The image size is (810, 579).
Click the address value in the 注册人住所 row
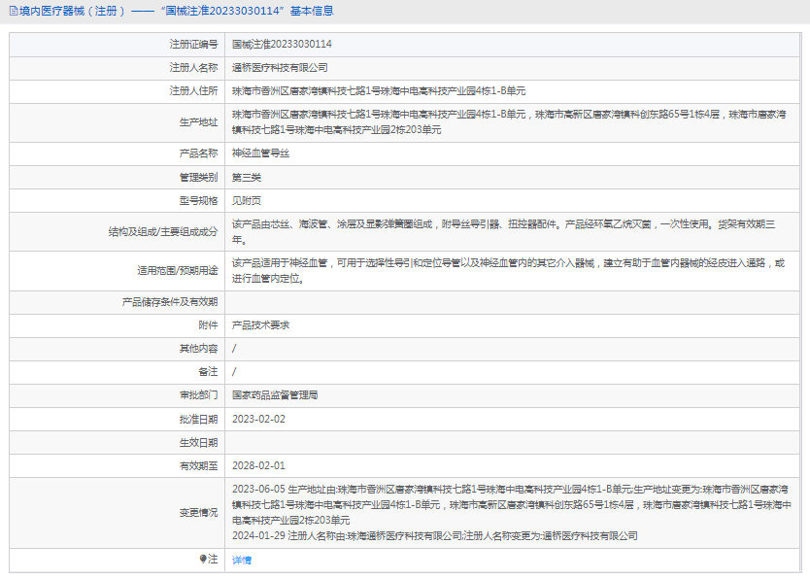click(379, 91)
